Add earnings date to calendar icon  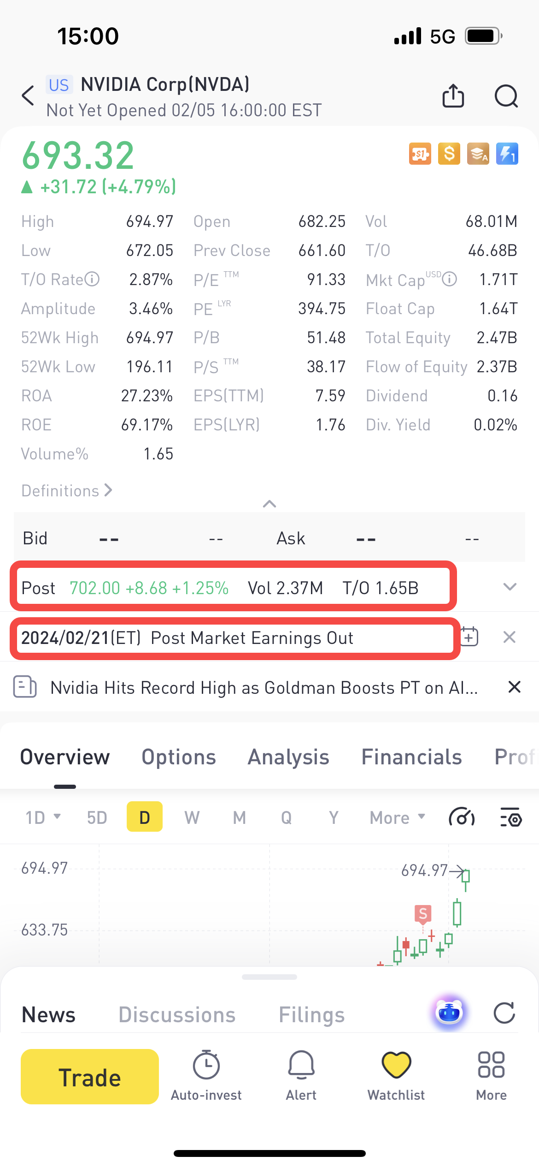click(x=469, y=637)
